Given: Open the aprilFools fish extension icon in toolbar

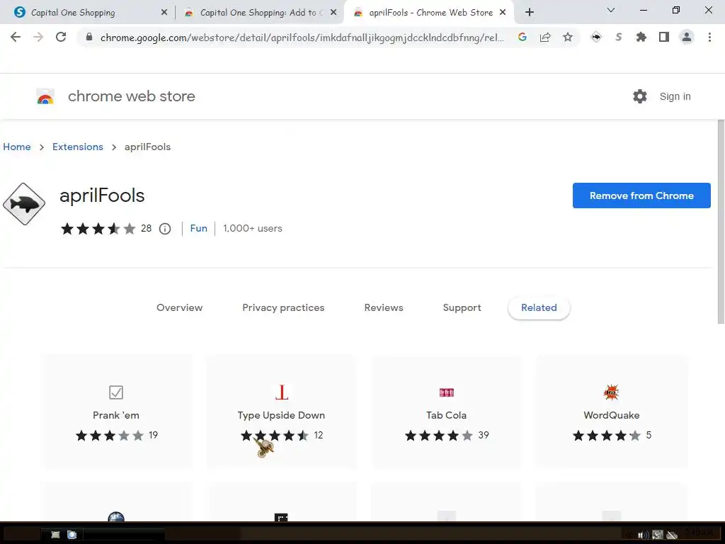Looking at the screenshot, I should click(x=596, y=37).
